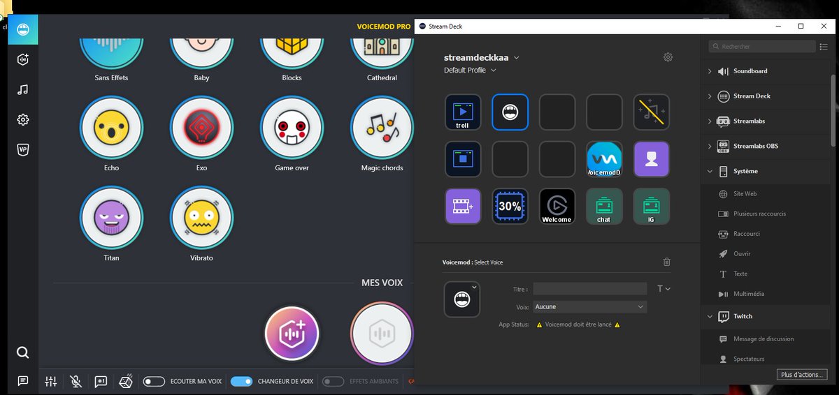The height and width of the screenshot is (395, 839).
Task: Click the muted microphone icon in Voicemod bar
Action: (76, 382)
